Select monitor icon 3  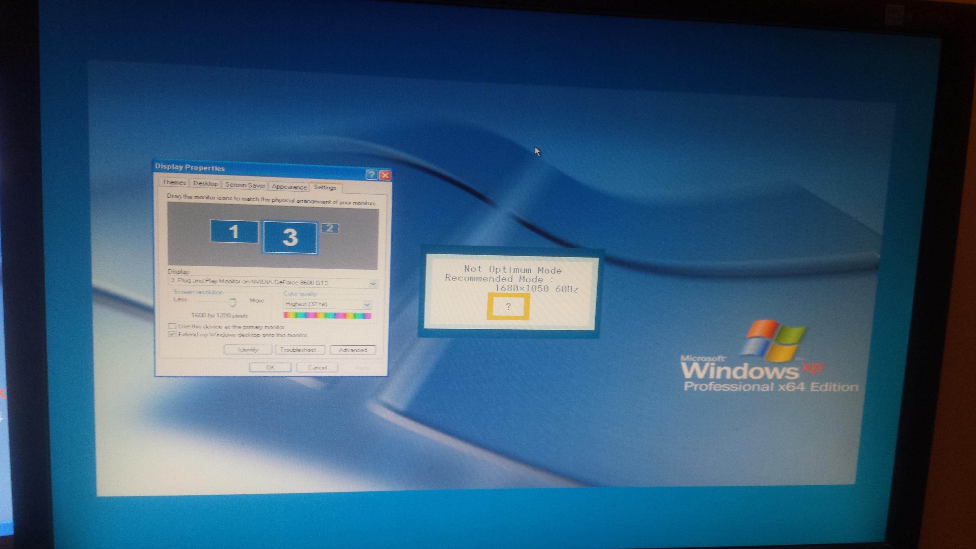pos(290,237)
